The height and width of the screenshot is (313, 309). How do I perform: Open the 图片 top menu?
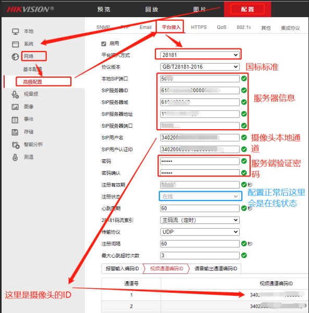point(200,9)
